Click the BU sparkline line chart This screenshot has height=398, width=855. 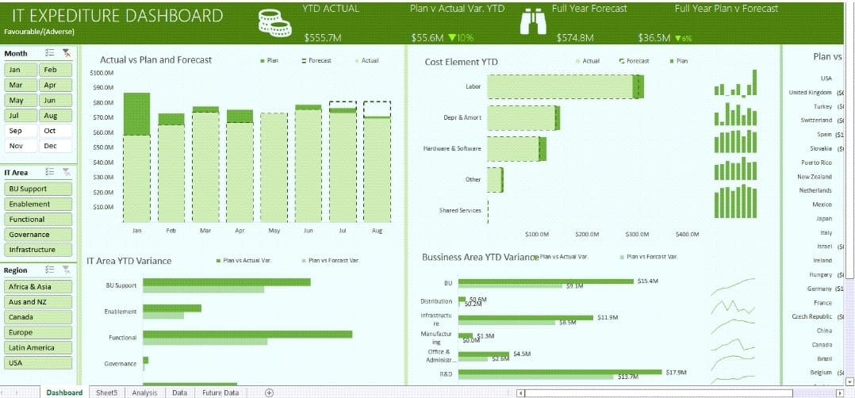pos(734,287)
